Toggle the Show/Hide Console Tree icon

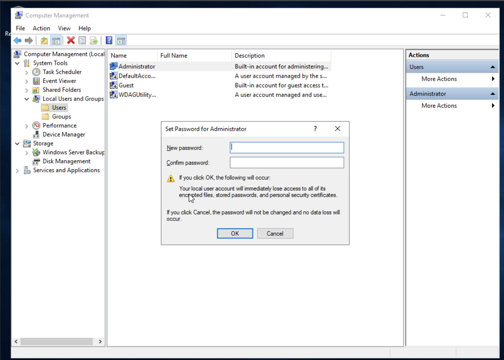click(56, 41)
